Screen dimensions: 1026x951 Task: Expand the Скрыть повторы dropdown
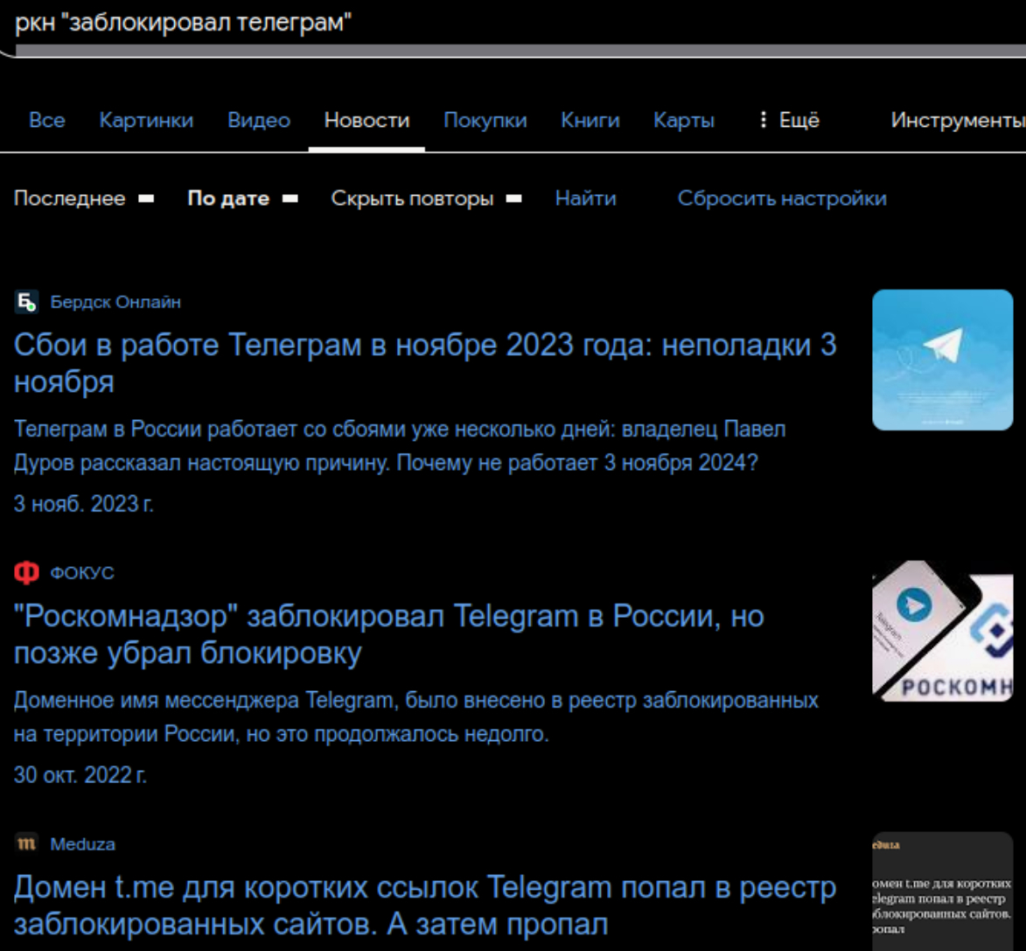coord(427,199)
